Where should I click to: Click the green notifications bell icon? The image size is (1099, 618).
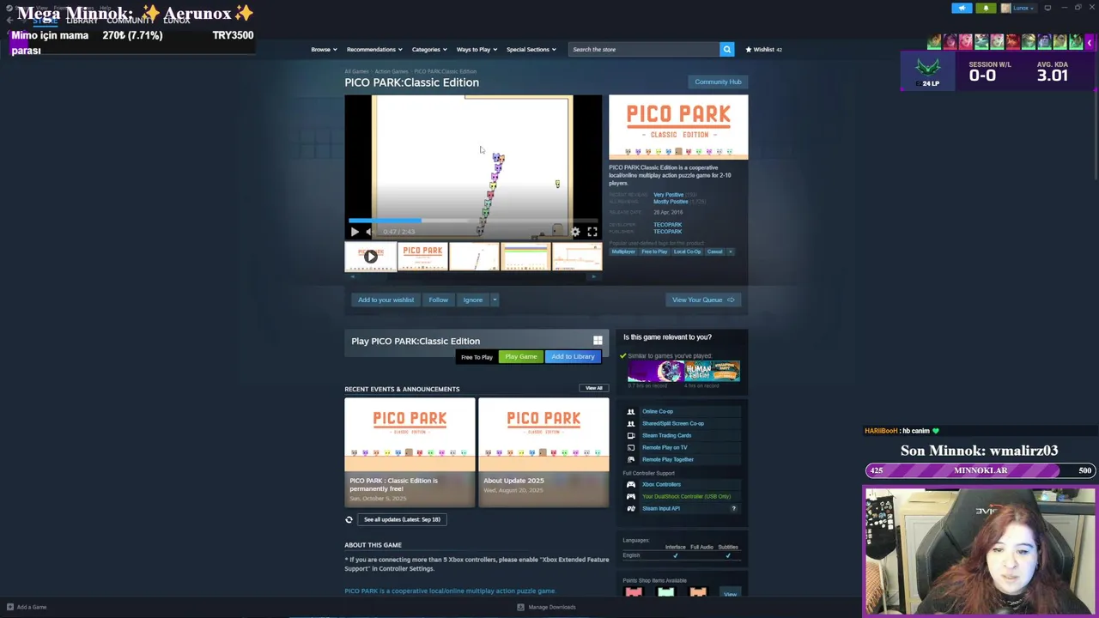tap(986, 8)
